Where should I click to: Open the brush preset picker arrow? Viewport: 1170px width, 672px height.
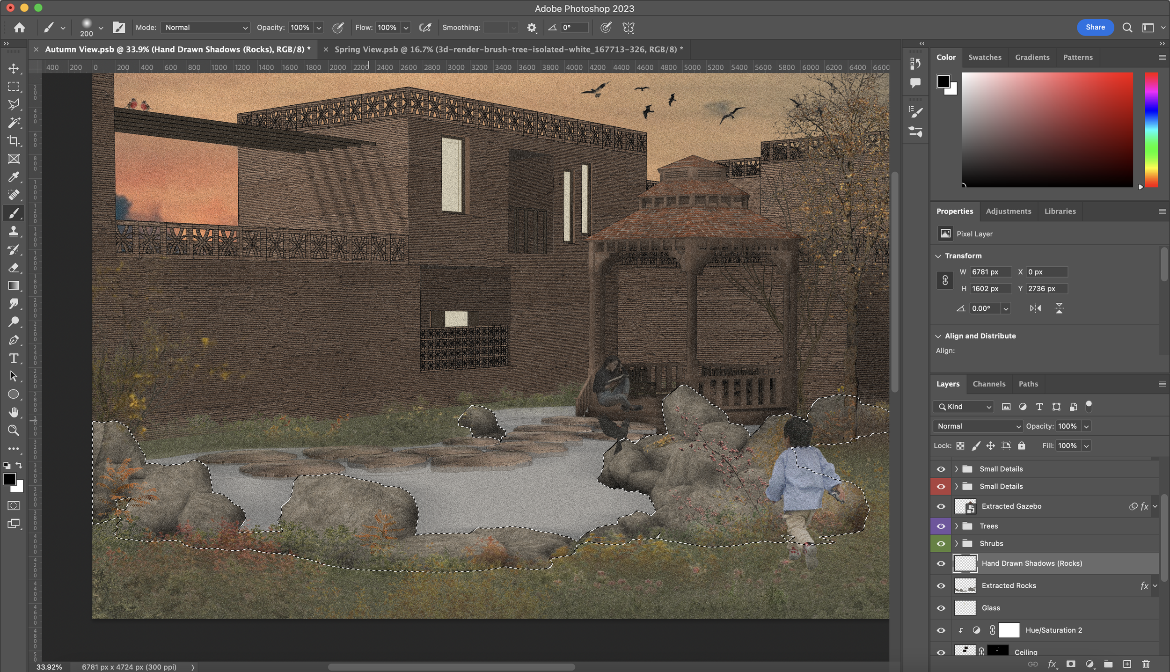[101, 28]
